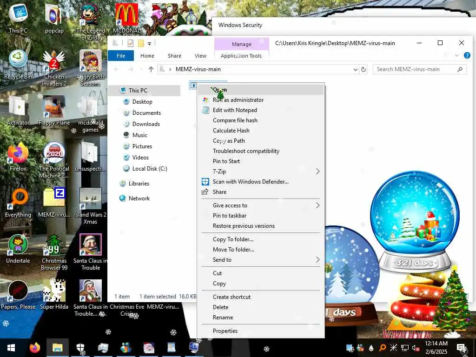Open Windows Security shield on taskbar
This screenshot has width=476, height=357.
pos(80,348)
